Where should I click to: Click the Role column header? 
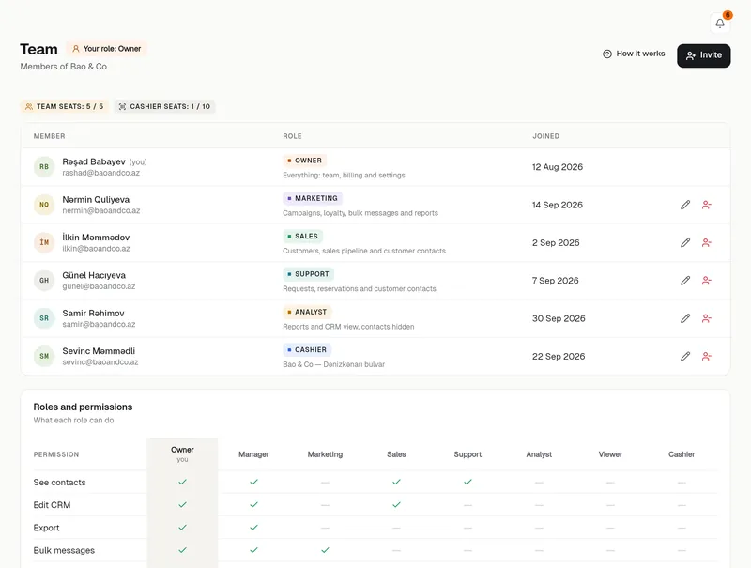[x=292, y=136]
